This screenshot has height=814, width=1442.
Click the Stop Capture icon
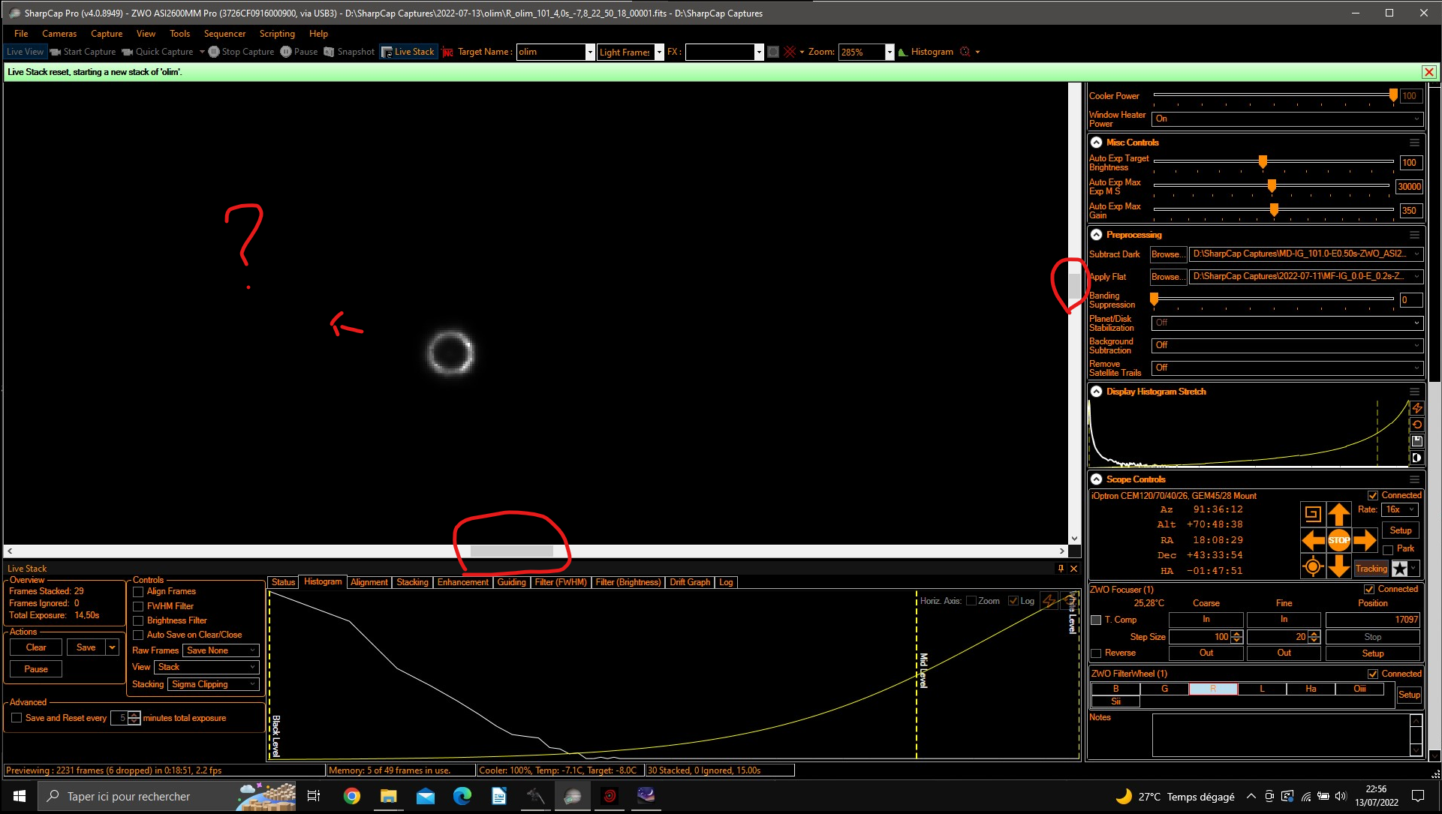coord(214,52)
